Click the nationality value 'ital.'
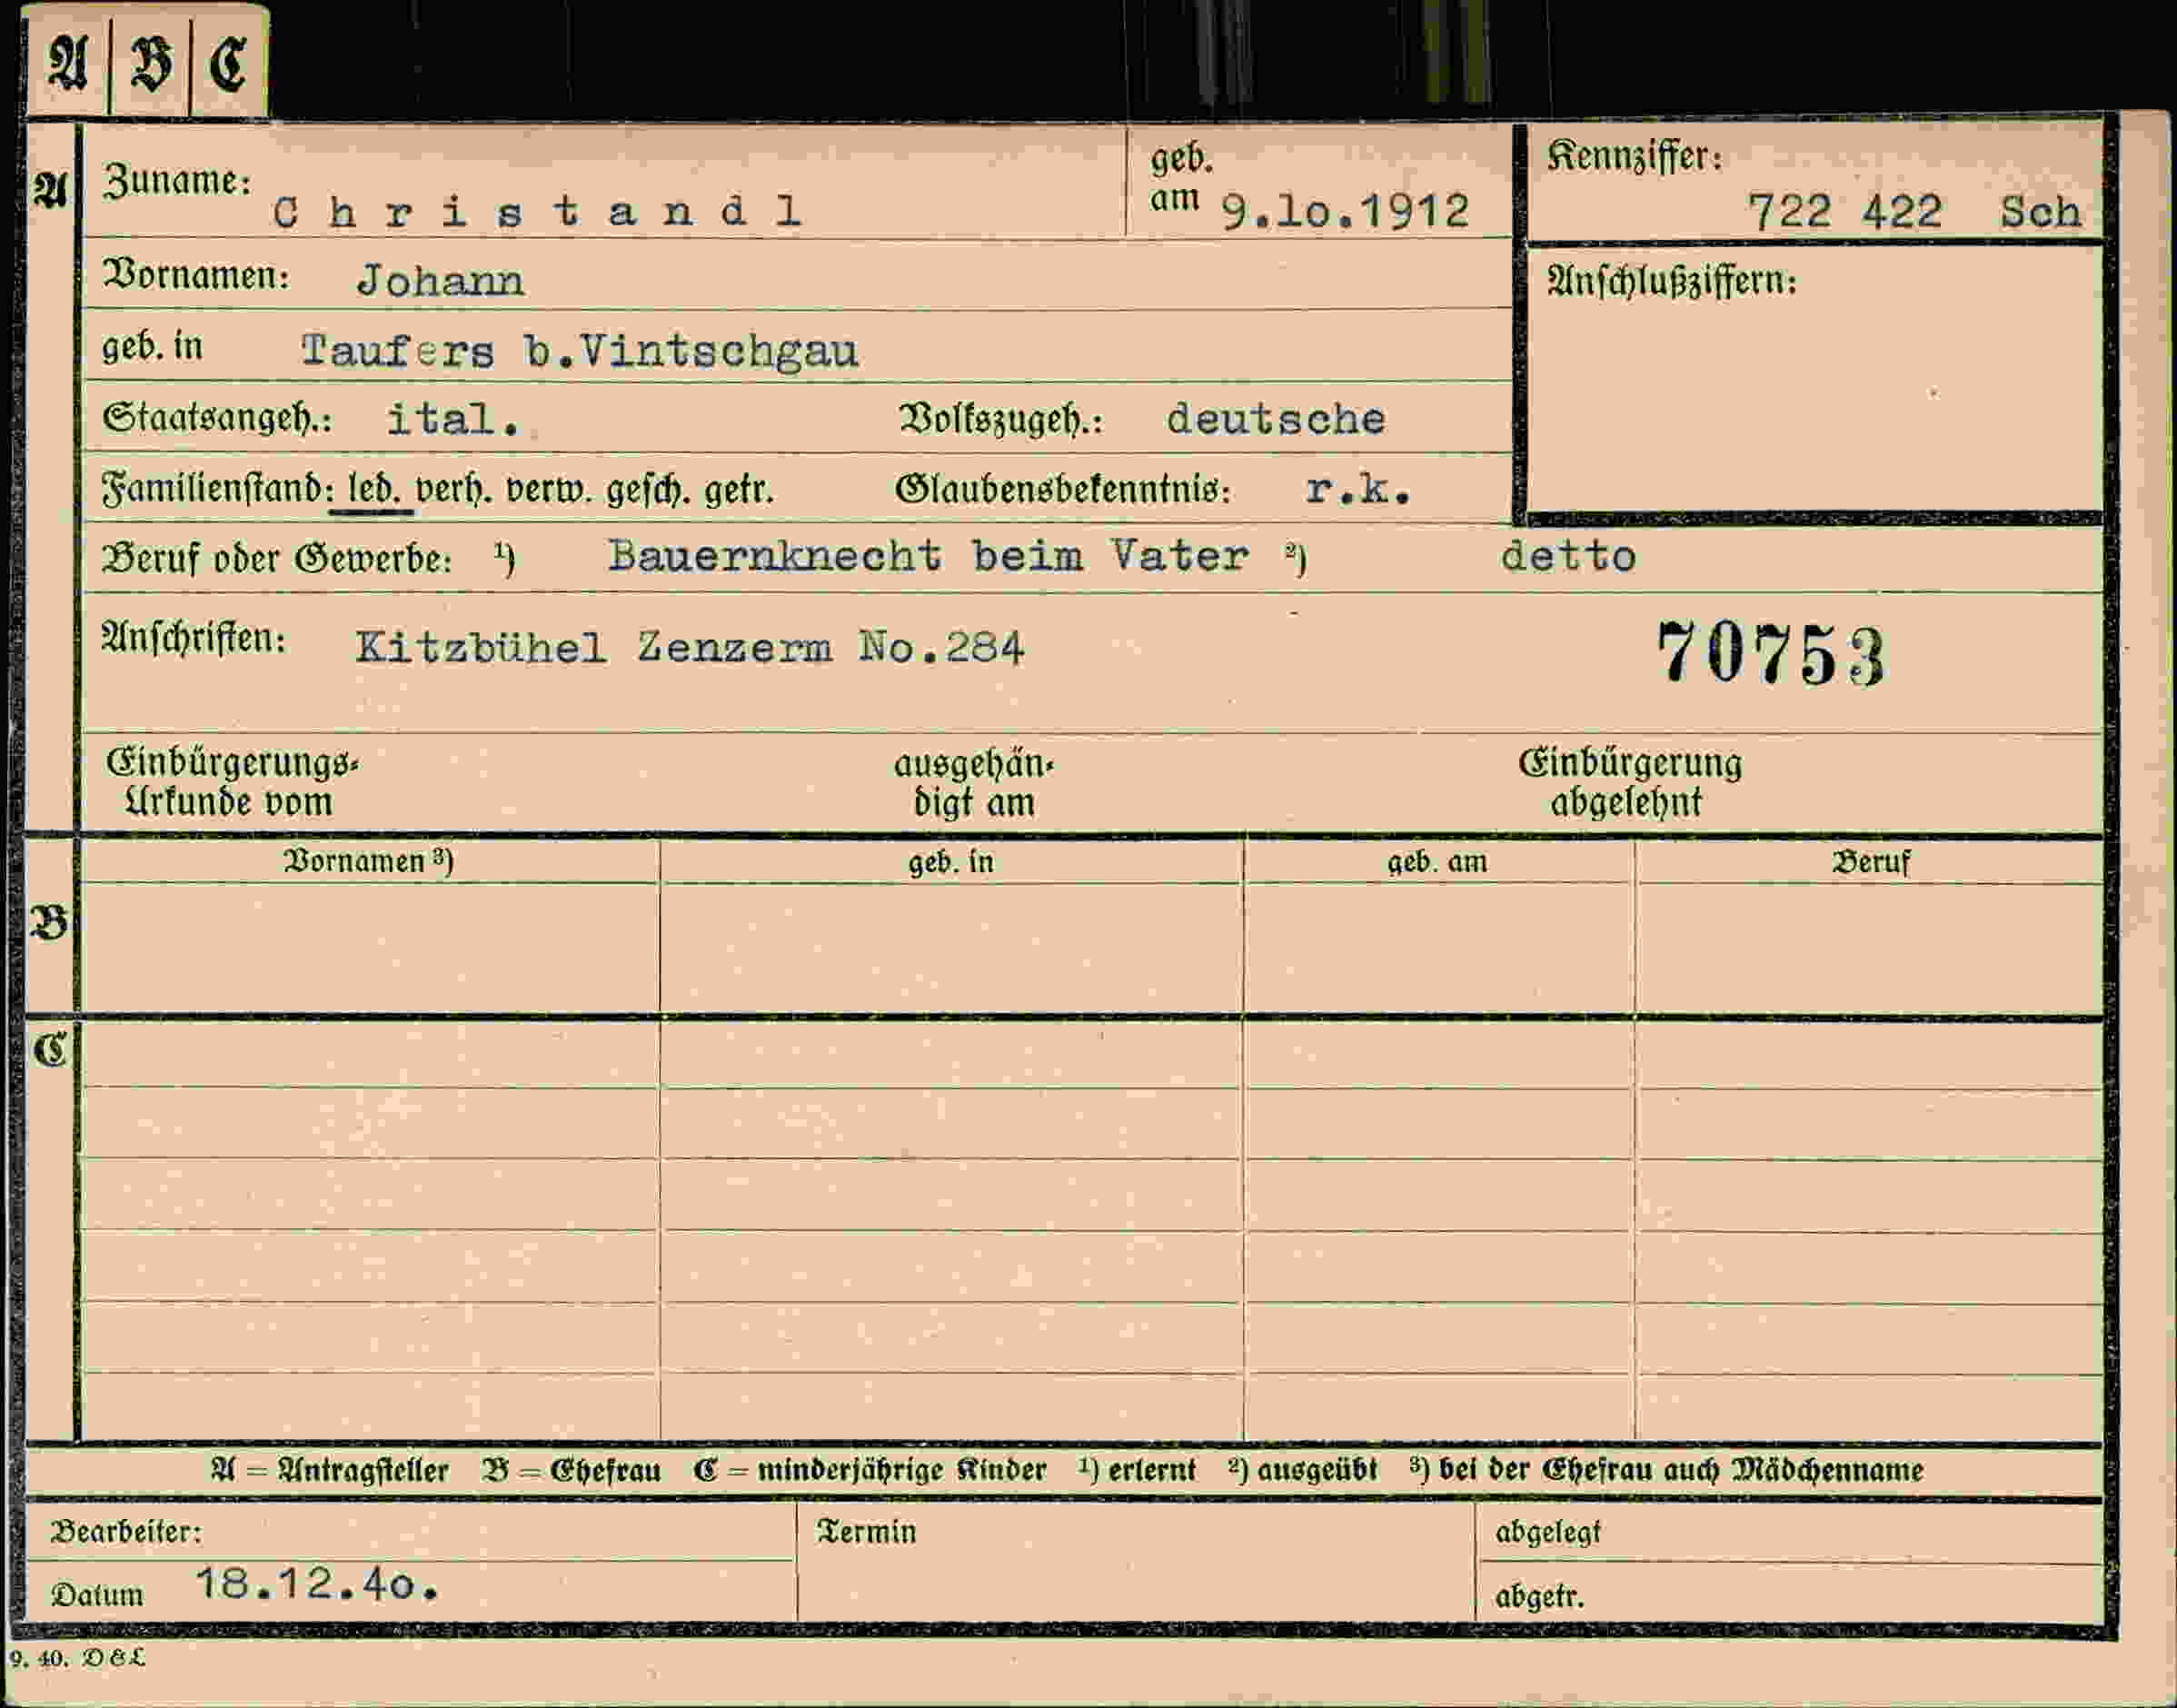Viewport: 2177px width, 1708px height. tap(453, 419)
